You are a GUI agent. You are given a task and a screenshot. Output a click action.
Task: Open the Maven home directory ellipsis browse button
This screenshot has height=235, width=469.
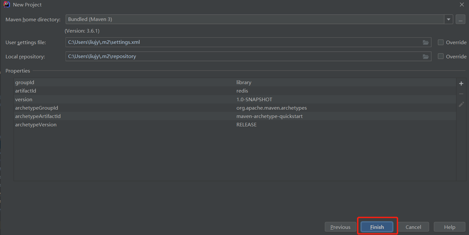tap(460, 19)
